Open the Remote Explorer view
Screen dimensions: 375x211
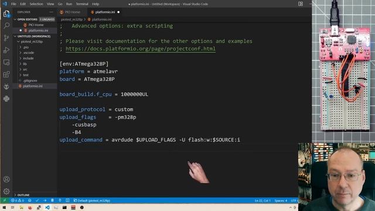(6, 62)
